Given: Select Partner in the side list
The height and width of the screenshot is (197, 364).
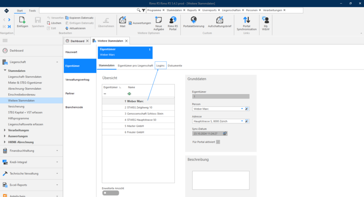Looking at the screenshot, I should click(80, 93).
